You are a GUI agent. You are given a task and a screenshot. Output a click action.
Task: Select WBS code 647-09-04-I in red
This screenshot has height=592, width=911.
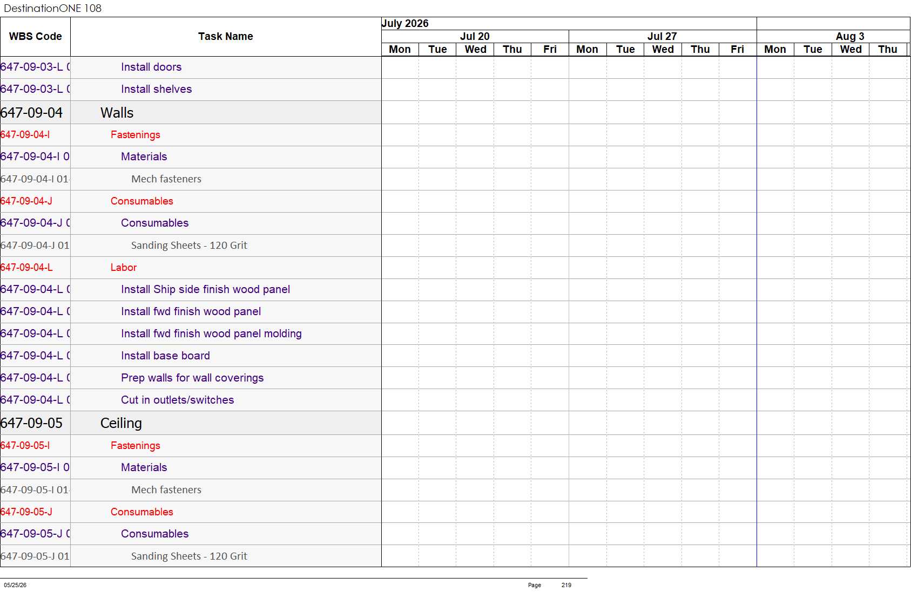point(25,134)
